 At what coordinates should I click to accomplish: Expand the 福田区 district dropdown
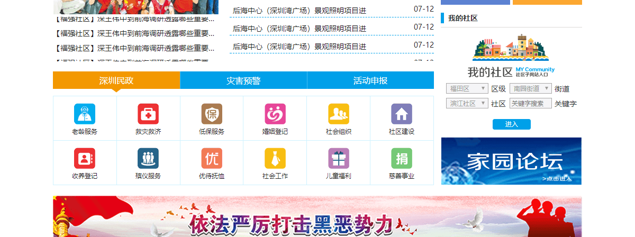467,88
